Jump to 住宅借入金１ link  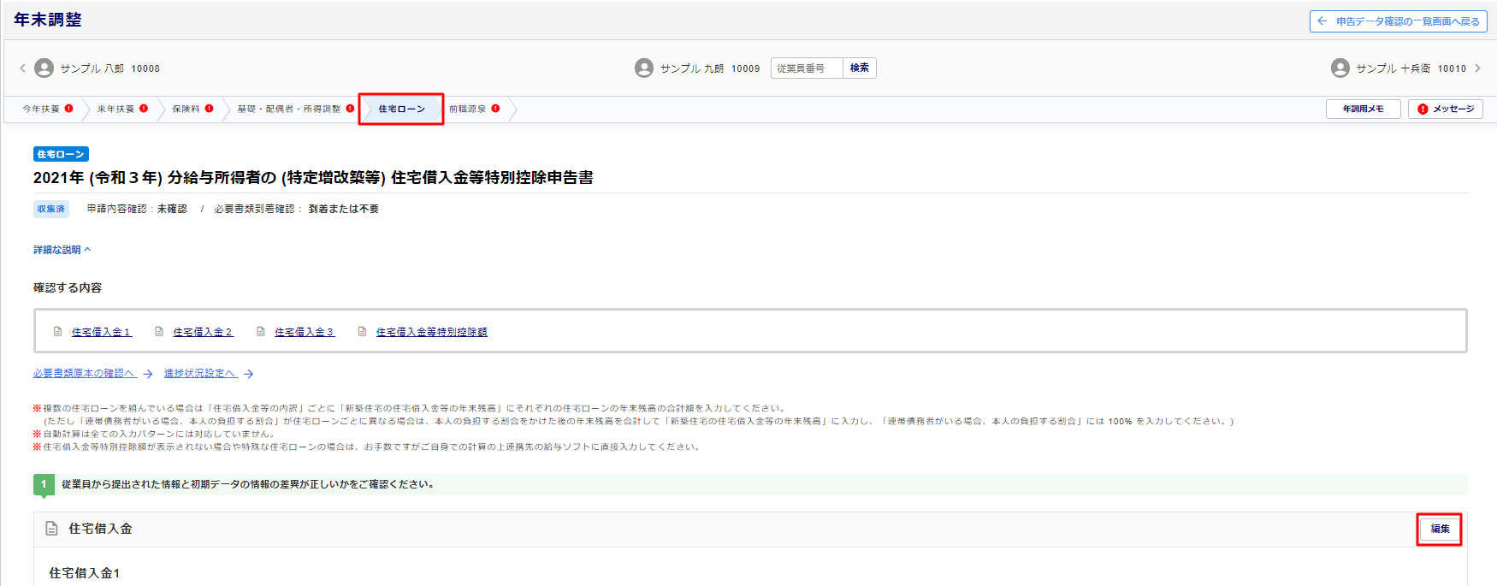(102, 332)
